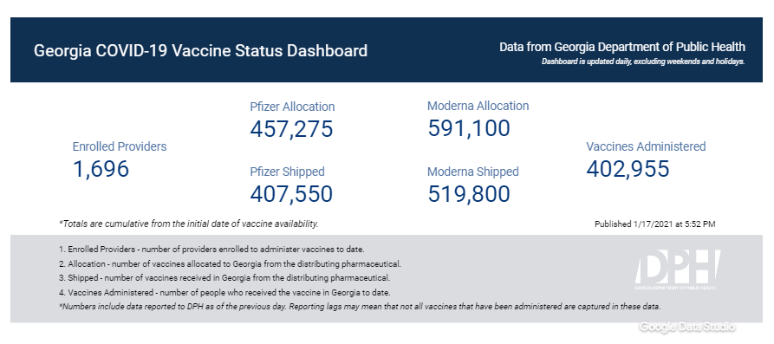Click the Enrolled Providers label
Screen dimensions: 774x344
point(120,146)
